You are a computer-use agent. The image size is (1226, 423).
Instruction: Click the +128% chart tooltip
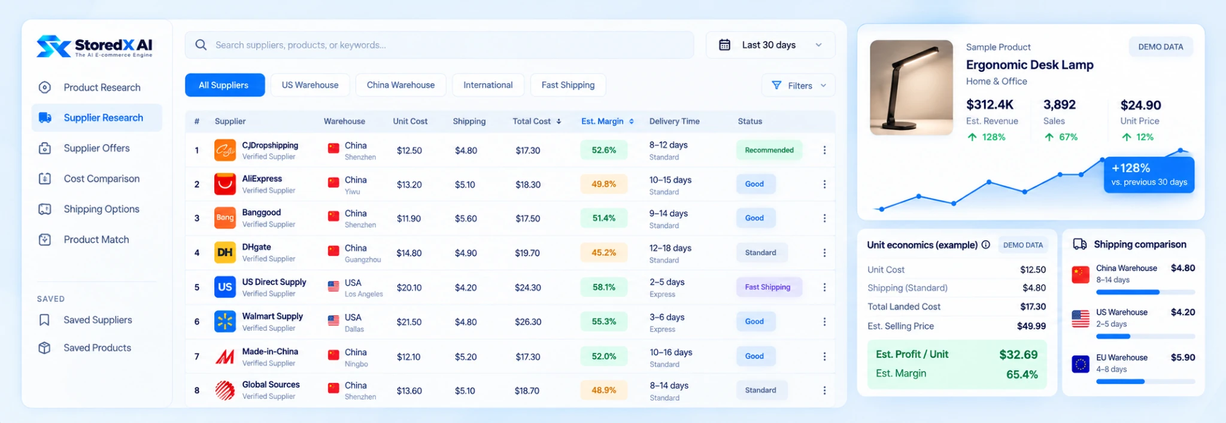[x=1149, y=175]
